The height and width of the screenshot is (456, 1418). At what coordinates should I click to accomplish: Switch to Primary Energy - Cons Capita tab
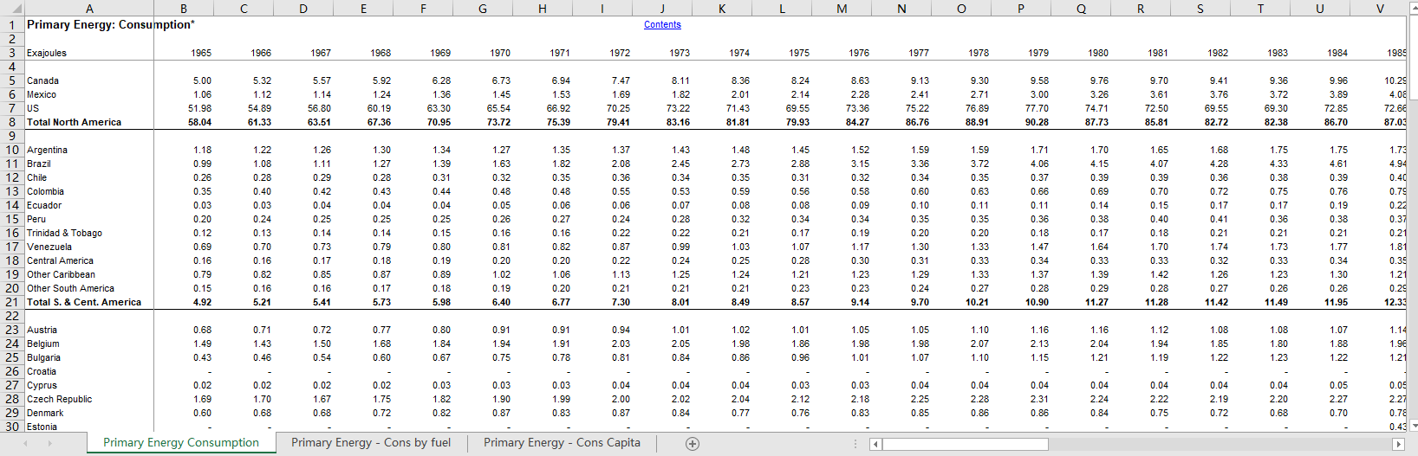click(x=562, y=442)
